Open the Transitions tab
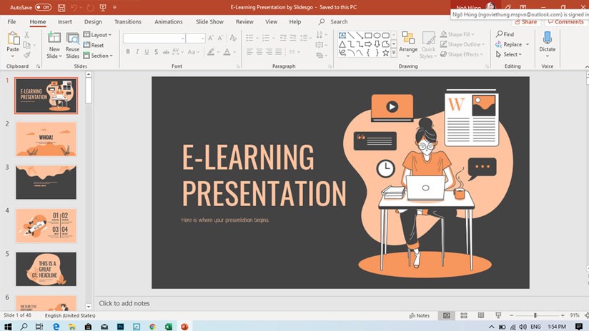This screenshot has height=331, width=589. pos(128,21)
